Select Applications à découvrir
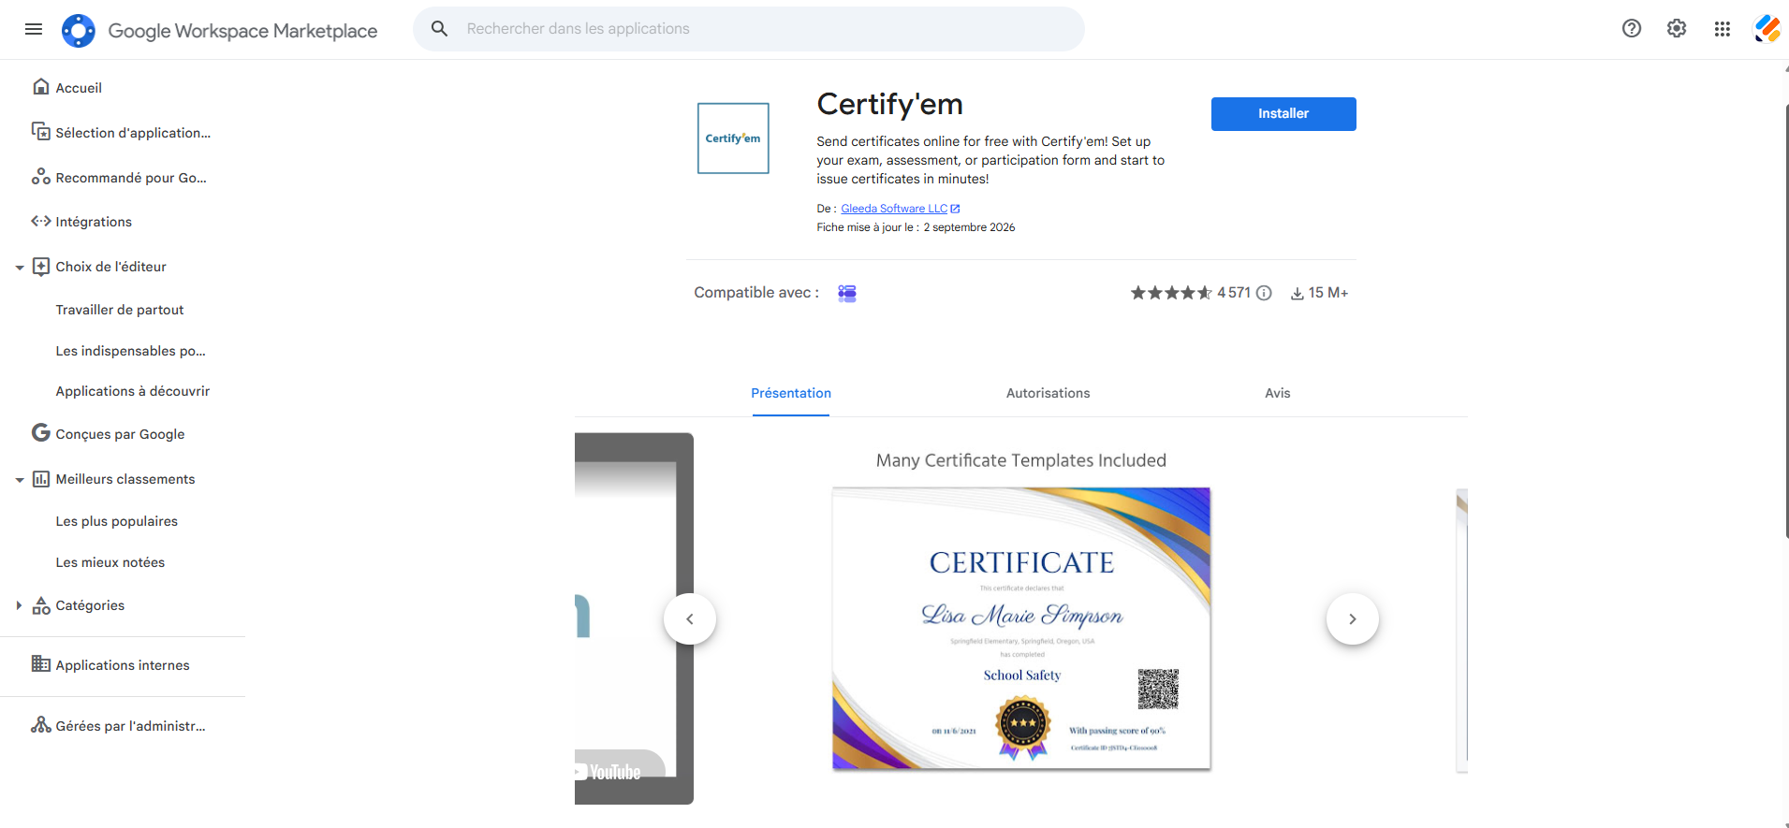This screenshot has height=828, width=1789. pos(132,391)
